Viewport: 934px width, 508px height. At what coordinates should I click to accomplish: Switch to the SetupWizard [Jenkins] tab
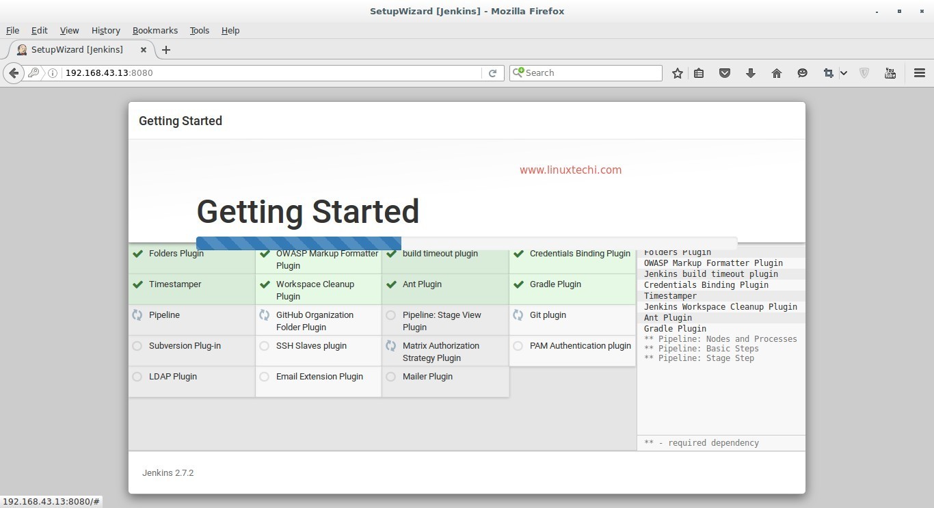pyautogui.click(x=77, y=49)
